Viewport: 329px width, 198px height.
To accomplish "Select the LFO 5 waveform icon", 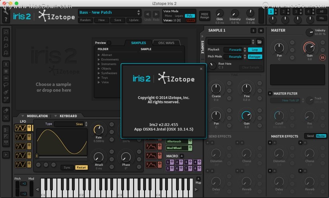I will 20,164.
